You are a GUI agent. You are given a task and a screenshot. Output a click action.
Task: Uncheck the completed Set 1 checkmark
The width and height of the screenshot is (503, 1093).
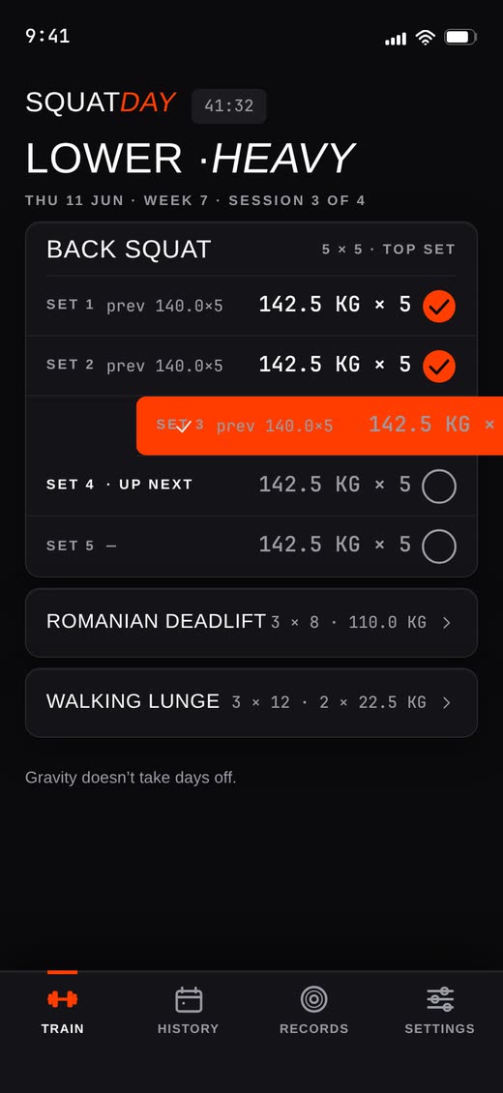click(x=439, y=306)
